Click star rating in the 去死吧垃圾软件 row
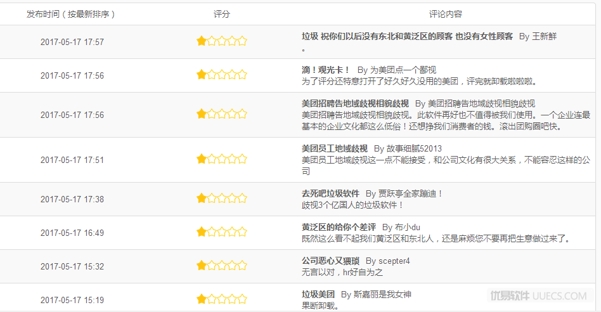Image resolution: width=601 pixels, height=312 pixels. [x=221, y=198]
